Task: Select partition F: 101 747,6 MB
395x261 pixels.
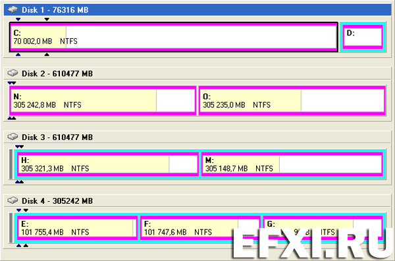Action: [x=200, y=228]
